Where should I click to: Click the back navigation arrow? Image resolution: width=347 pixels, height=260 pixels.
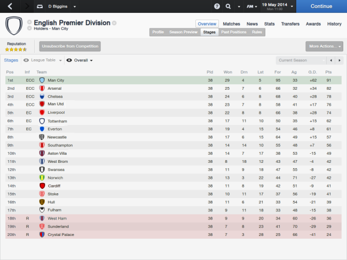point(10,6)
